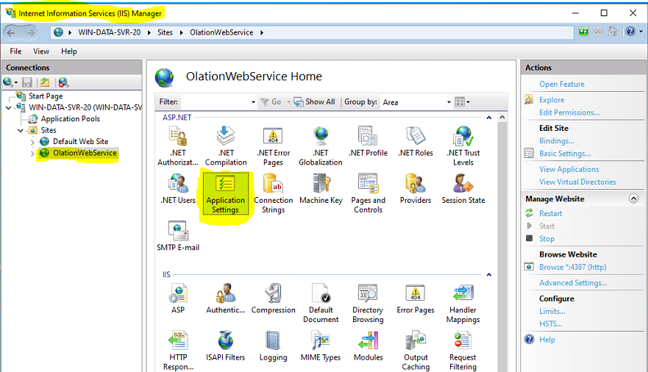Open .NET Trust Levels feature
The height and width of the screenshot is (372, 648).
point(463,146)
